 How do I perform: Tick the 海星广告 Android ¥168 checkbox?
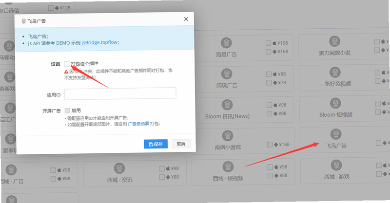coord(269,52)
